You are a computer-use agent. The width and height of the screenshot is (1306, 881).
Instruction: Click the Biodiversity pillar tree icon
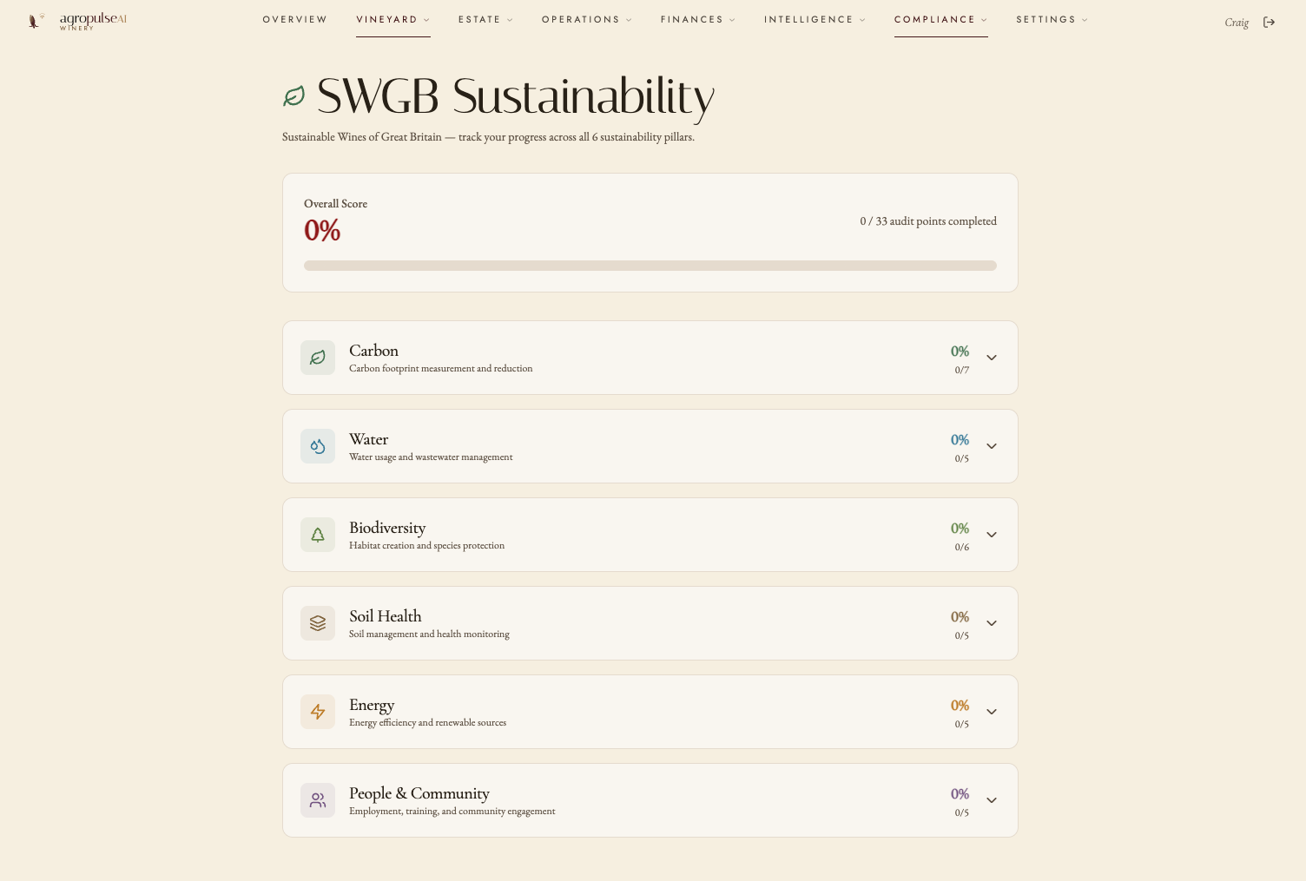click(x=318, y=535)
